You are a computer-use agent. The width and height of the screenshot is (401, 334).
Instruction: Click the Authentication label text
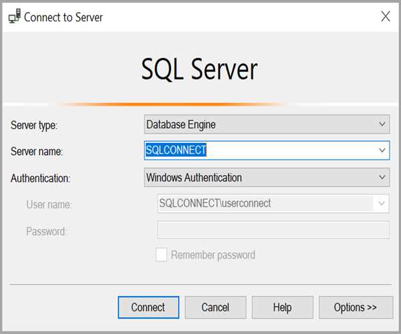[x=41, y=178]
